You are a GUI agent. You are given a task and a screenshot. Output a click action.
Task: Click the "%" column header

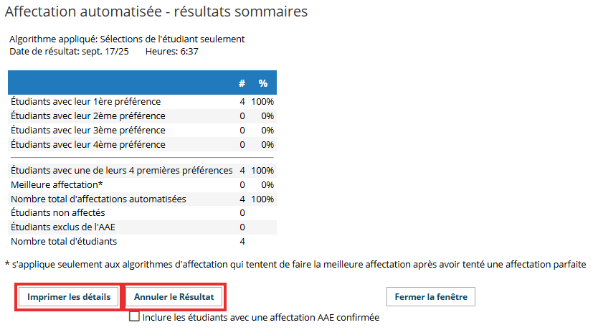point(263,83)
